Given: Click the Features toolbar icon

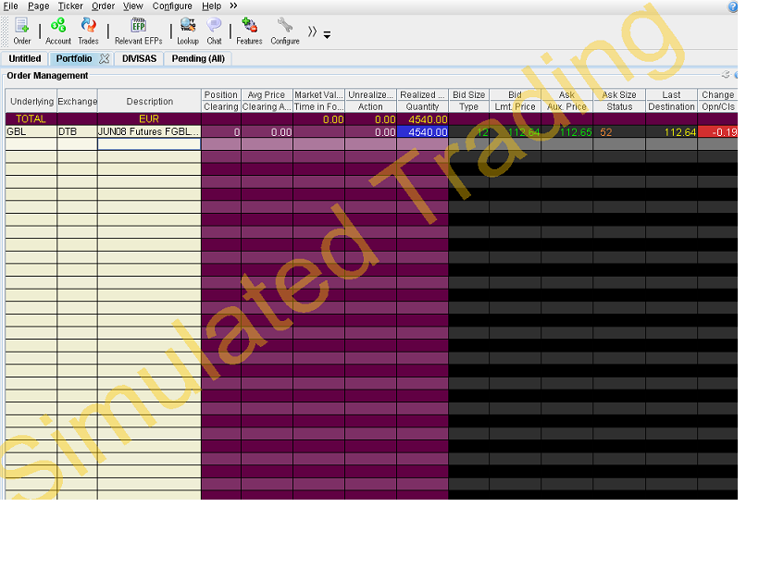Looking at the screenshot, I should 249,31.
